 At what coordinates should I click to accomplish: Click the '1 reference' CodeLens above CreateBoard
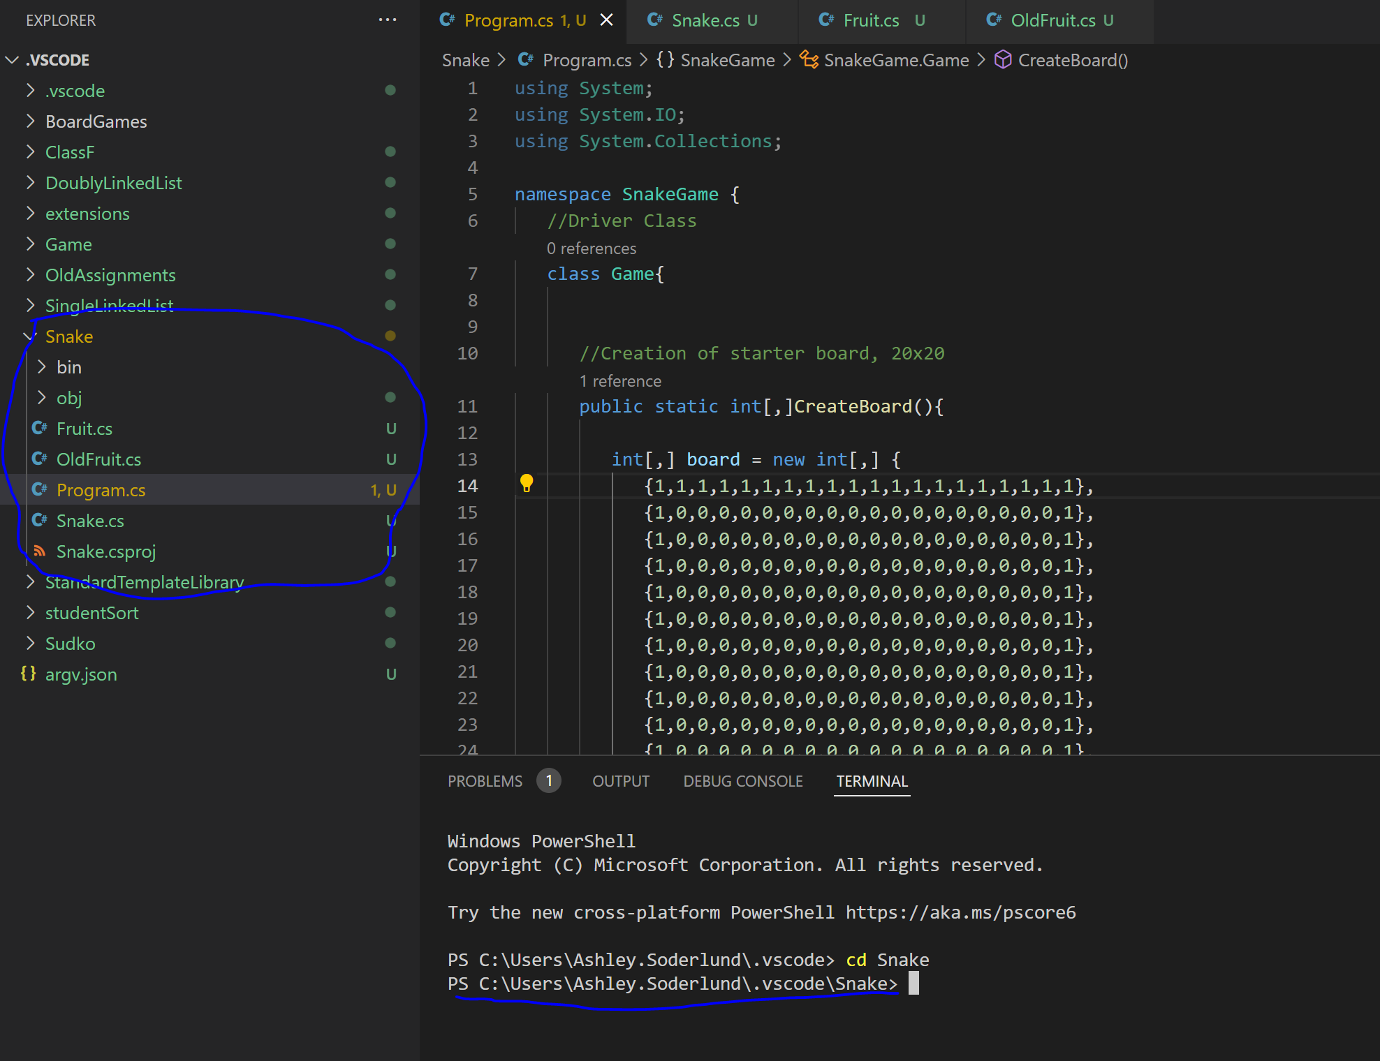click(620, 381)
